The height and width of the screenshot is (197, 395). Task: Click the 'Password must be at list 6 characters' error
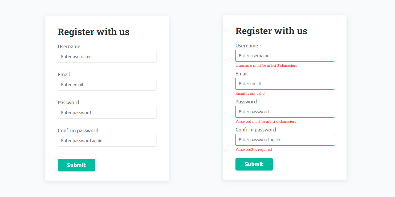click(265, 121)
